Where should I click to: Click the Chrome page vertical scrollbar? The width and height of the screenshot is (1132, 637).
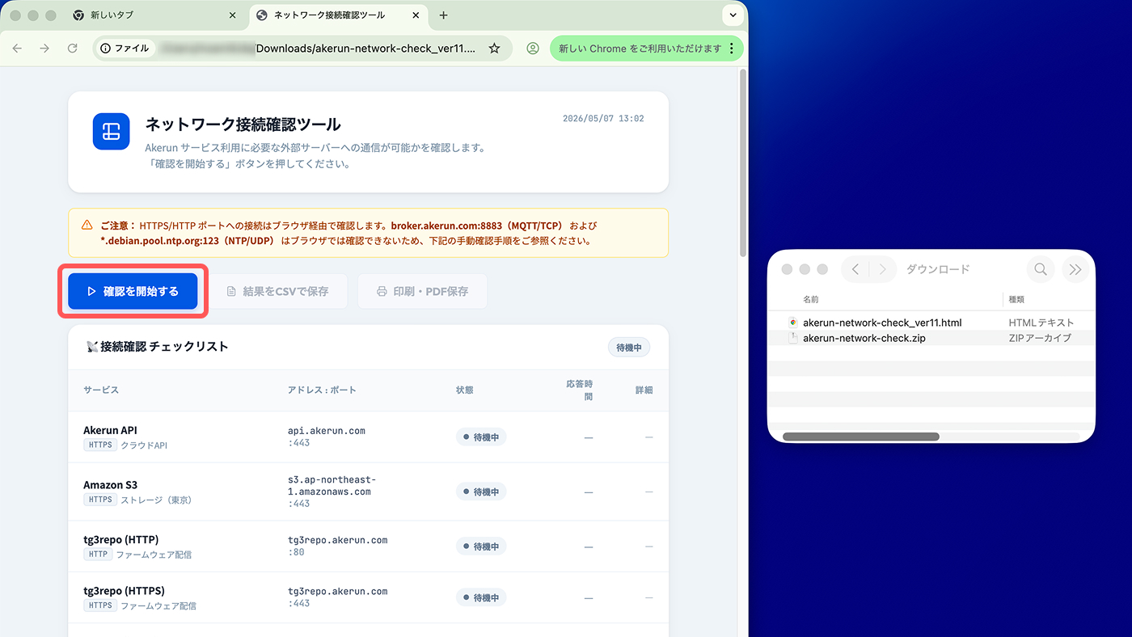pos(743,162)
